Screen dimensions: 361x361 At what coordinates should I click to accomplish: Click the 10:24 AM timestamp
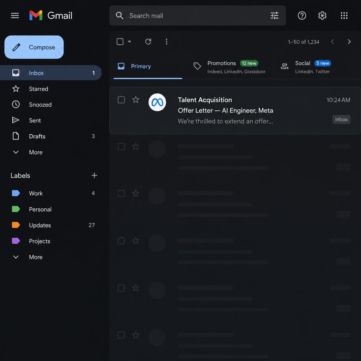[x=338, y=100]
